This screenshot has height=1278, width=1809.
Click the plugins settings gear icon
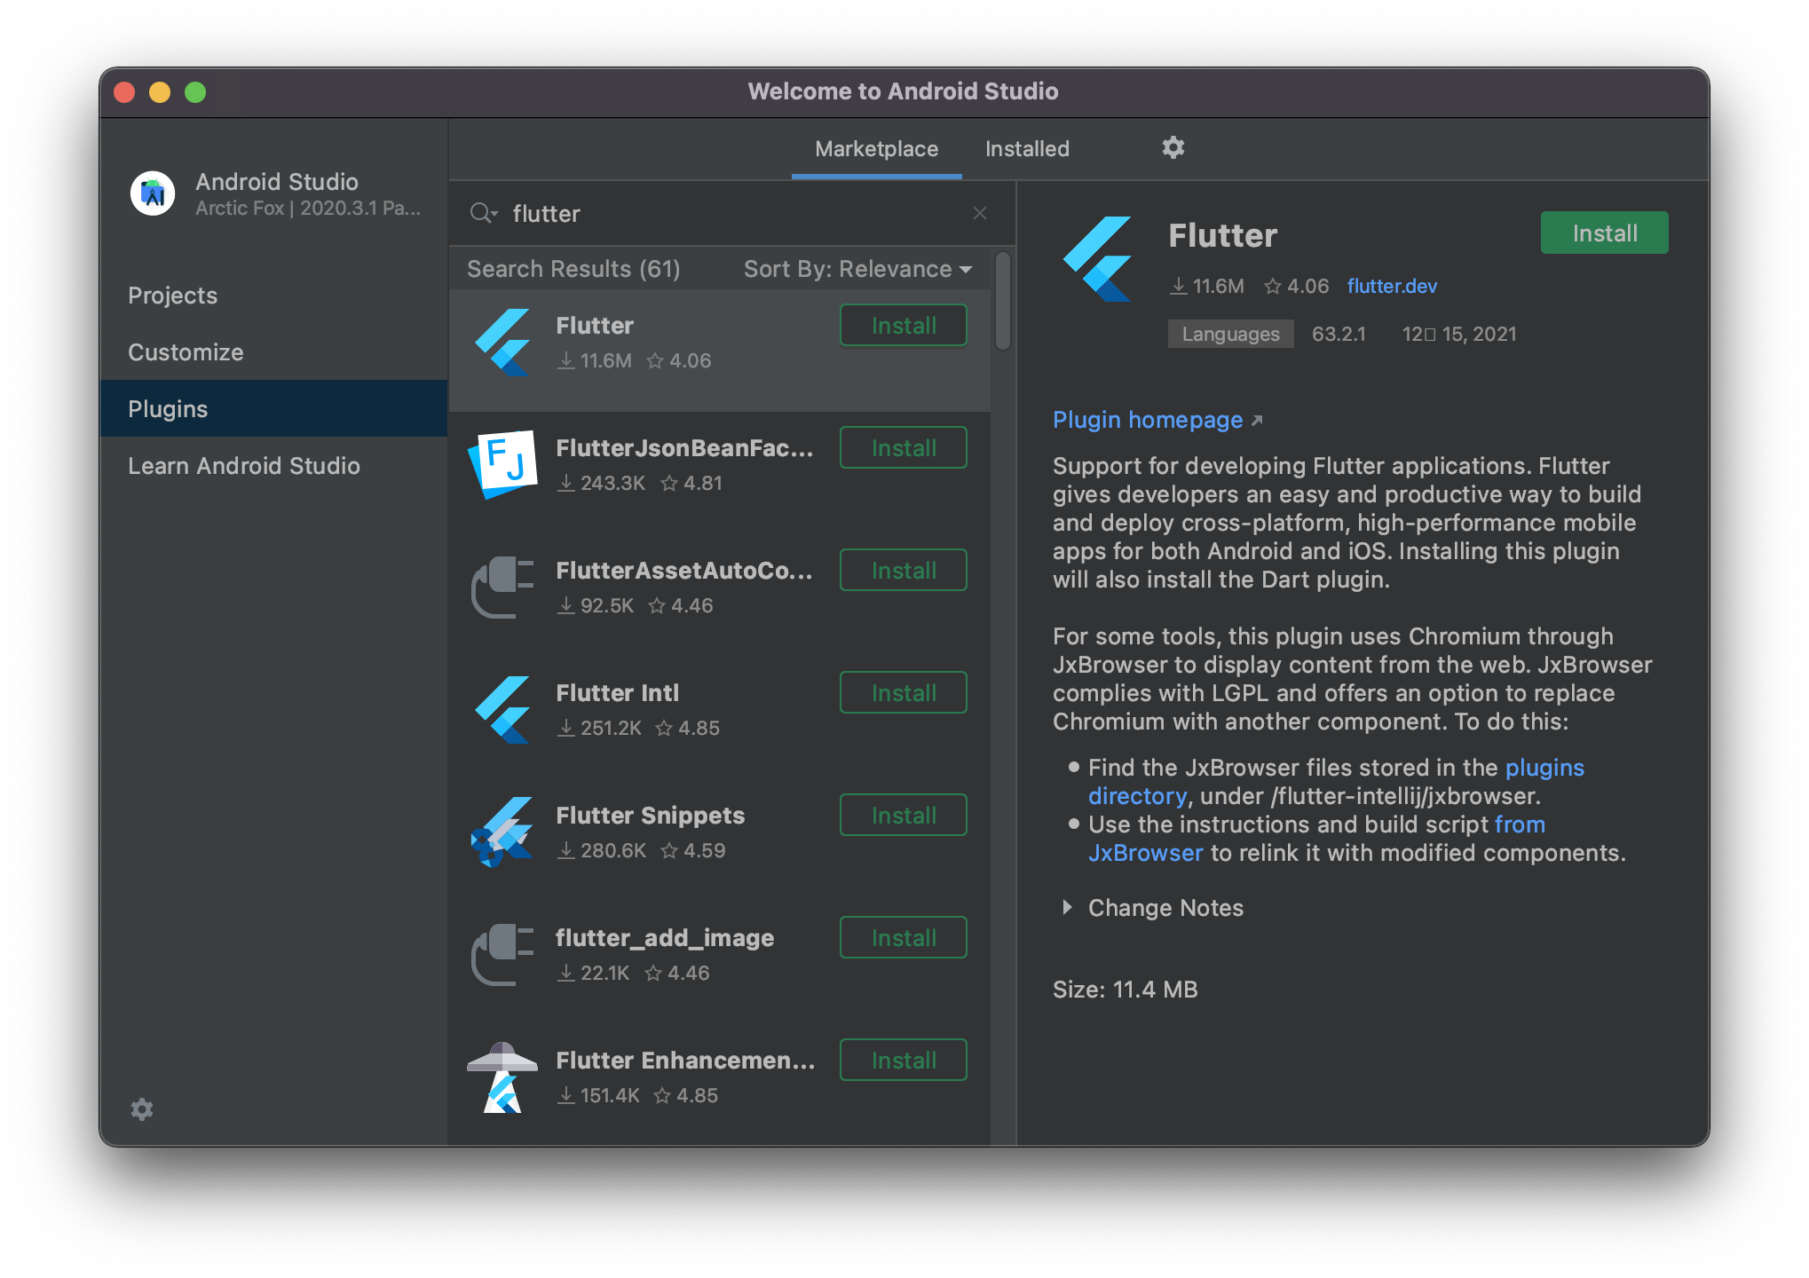point(1173,147)
